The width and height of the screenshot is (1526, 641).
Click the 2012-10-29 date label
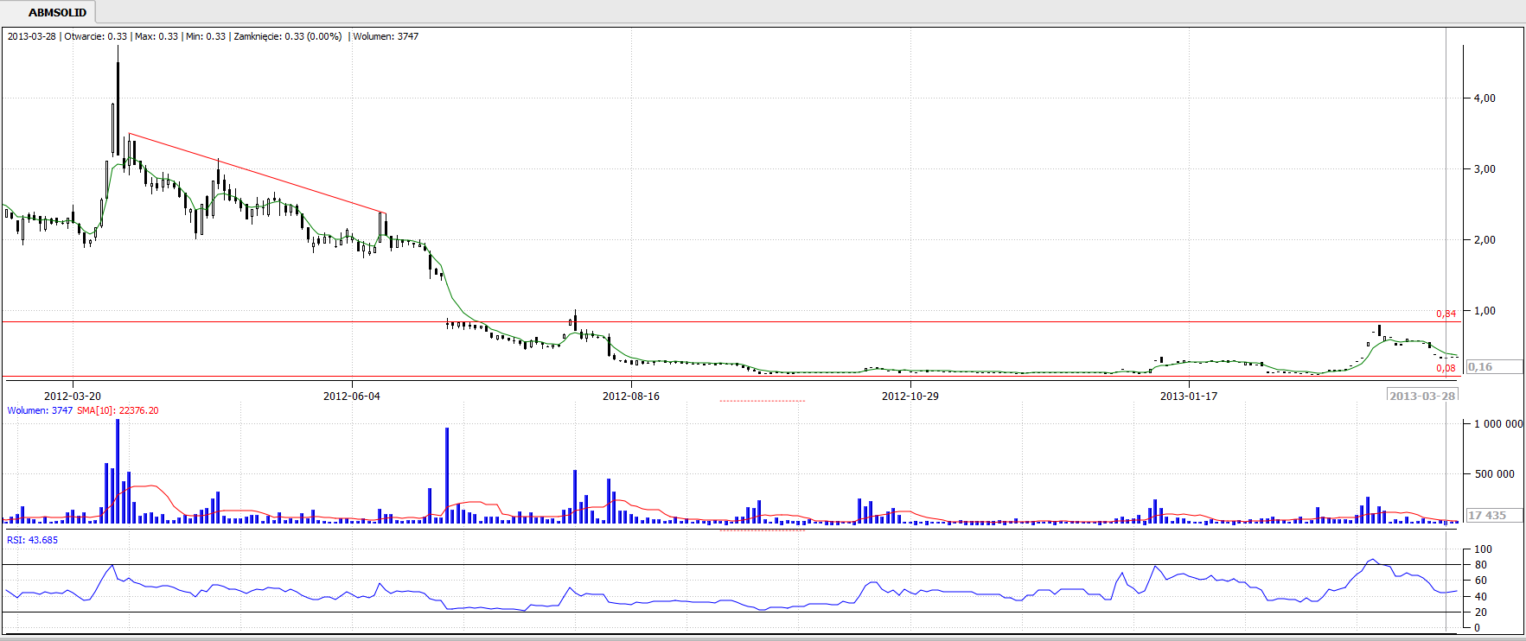tap(910, 396)
